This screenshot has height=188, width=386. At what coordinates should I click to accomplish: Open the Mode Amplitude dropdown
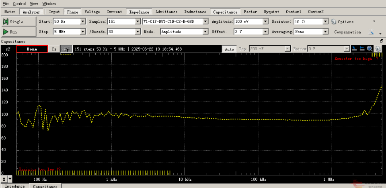coord(205,32)
